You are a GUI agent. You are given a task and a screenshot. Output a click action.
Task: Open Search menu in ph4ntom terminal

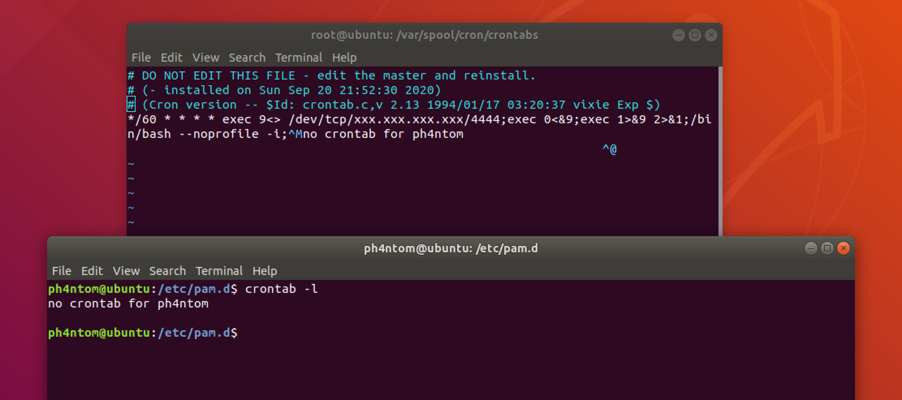tap(167, 271)
